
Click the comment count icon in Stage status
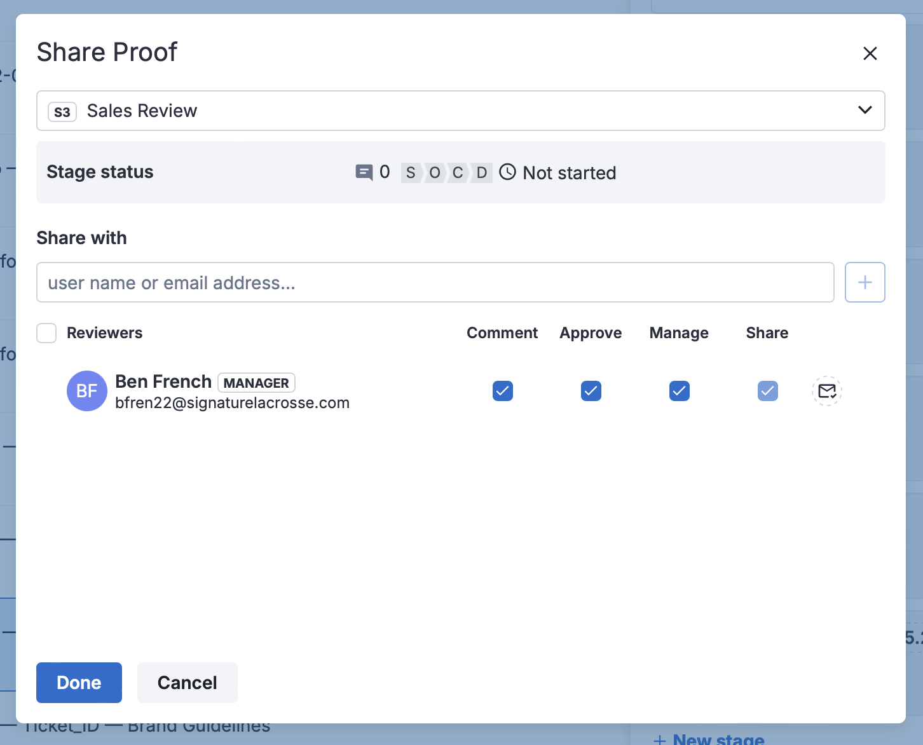point(364,172)
